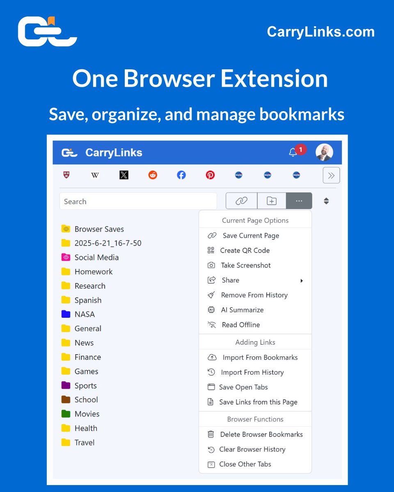Select Import From History
Image resolution: width=394 pixels, height=492 pixels.
pyautogui.click(x=255, y=372)
